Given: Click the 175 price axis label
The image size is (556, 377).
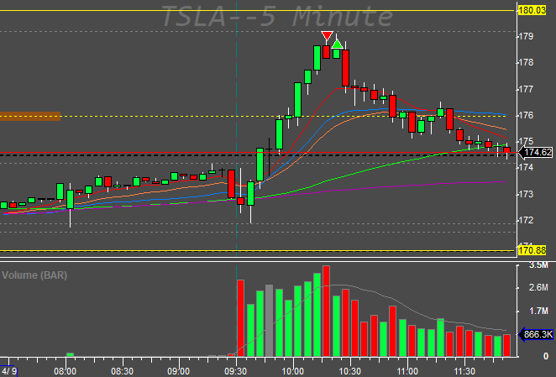Looking at the screenshot, I should (x=526, y=142).
